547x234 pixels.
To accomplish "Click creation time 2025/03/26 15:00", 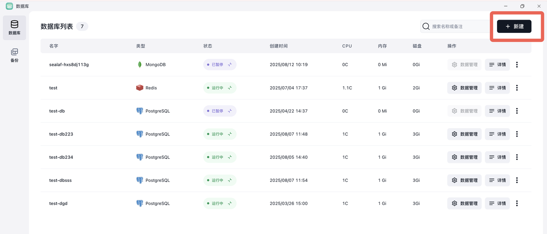I will (288, 203).
